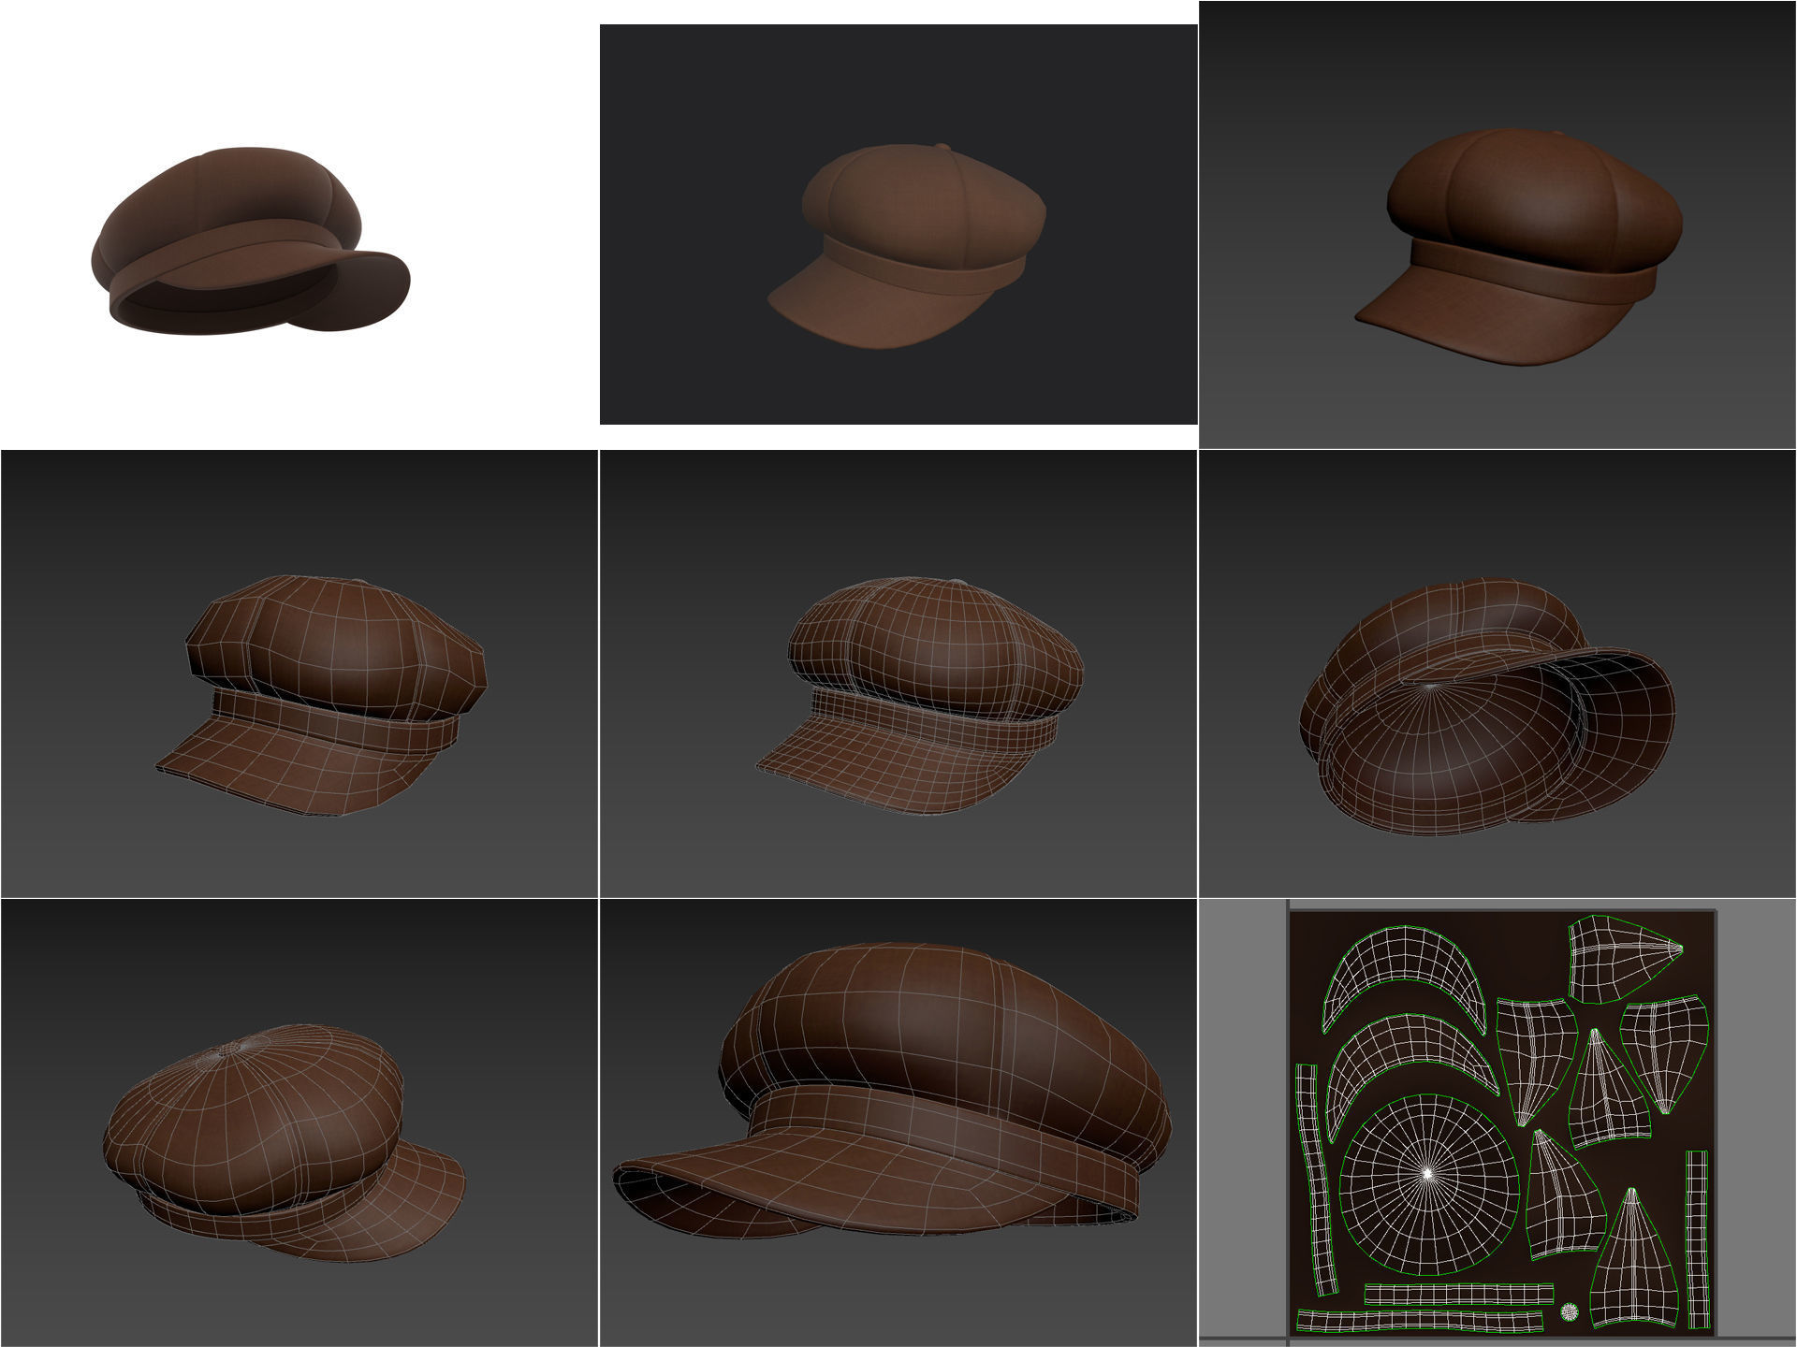Open the matte cap render with pointed brim

tap(898, 224)
